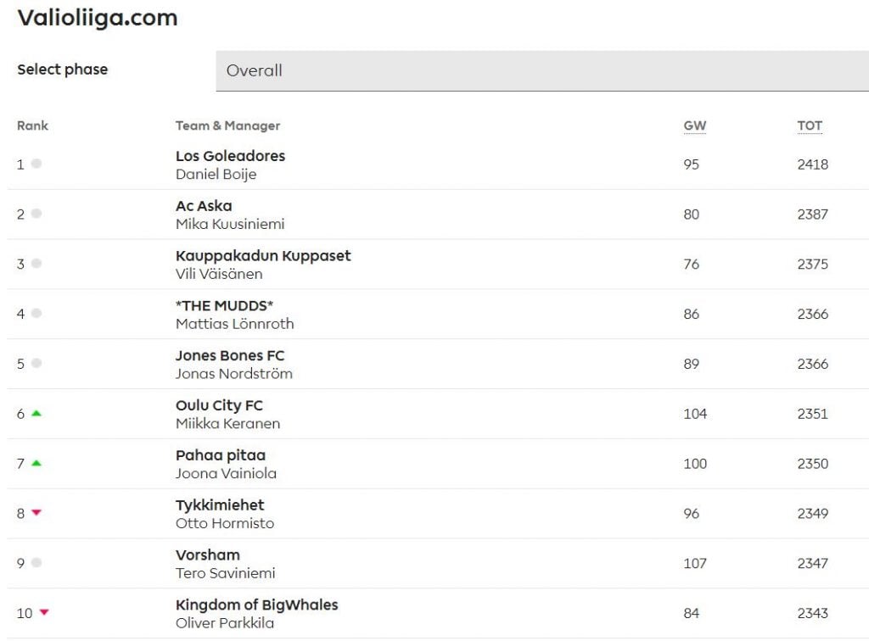Open Ac Aska team page

(x=204, y=206)
